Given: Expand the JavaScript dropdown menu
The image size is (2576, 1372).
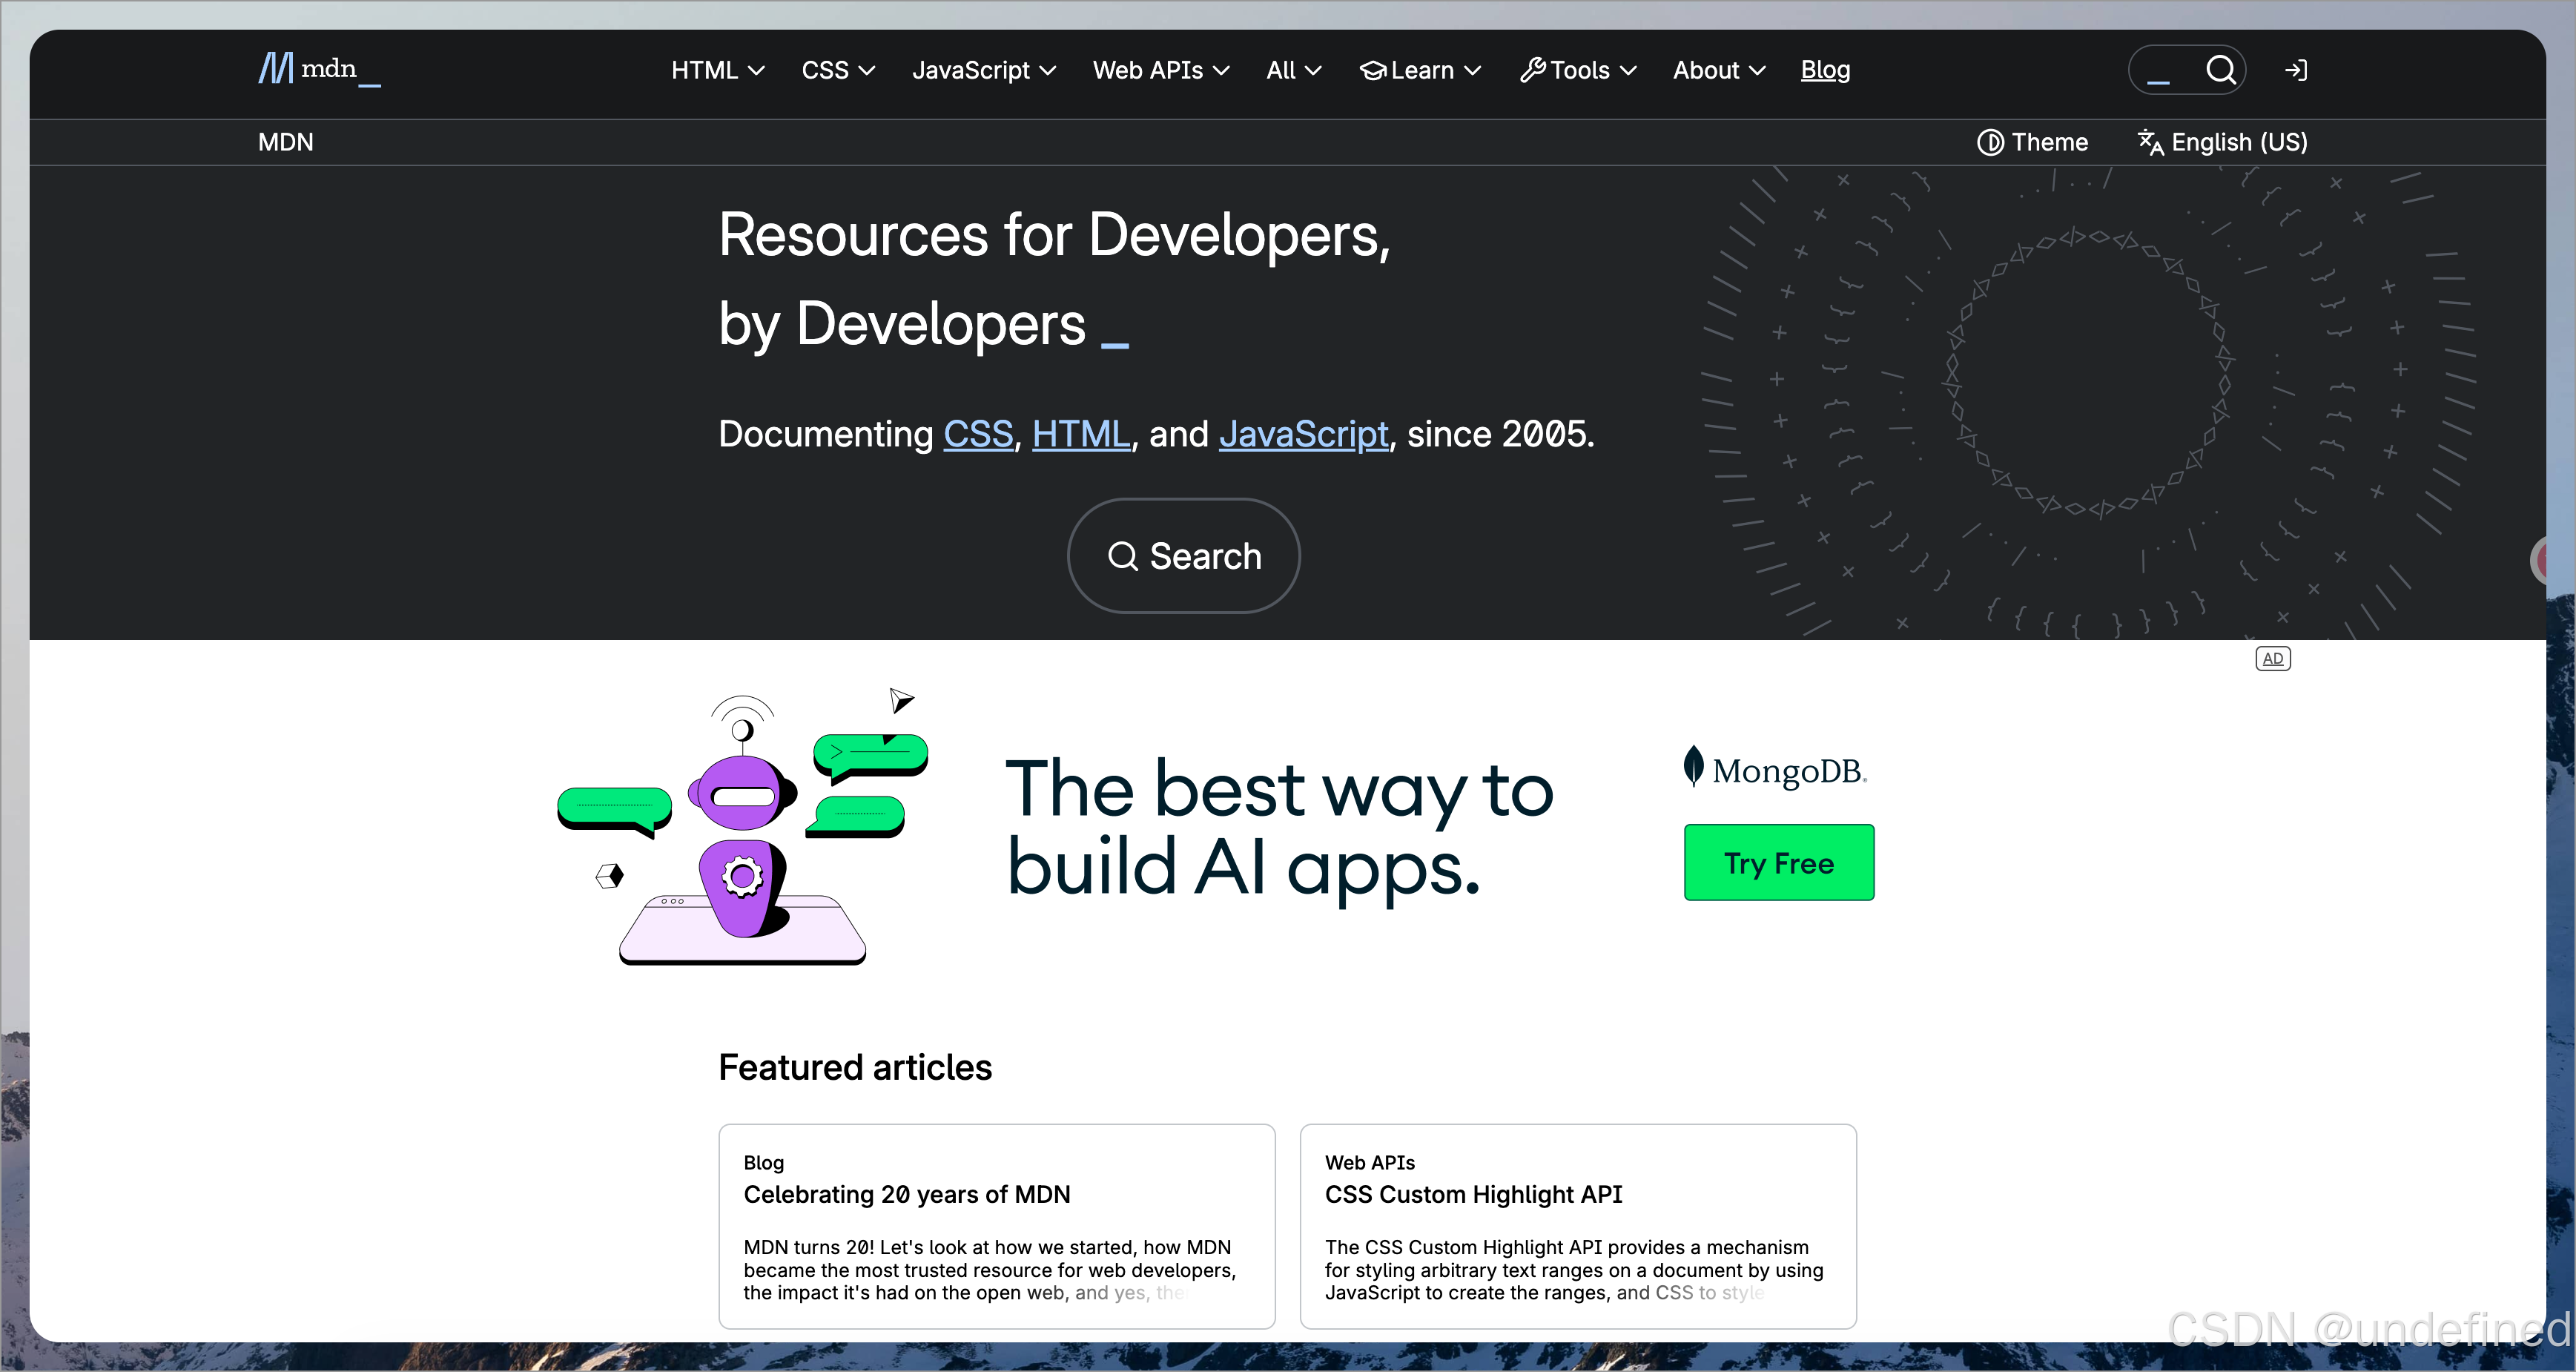Looking at the screenshot, I should (x=983, y=70).
